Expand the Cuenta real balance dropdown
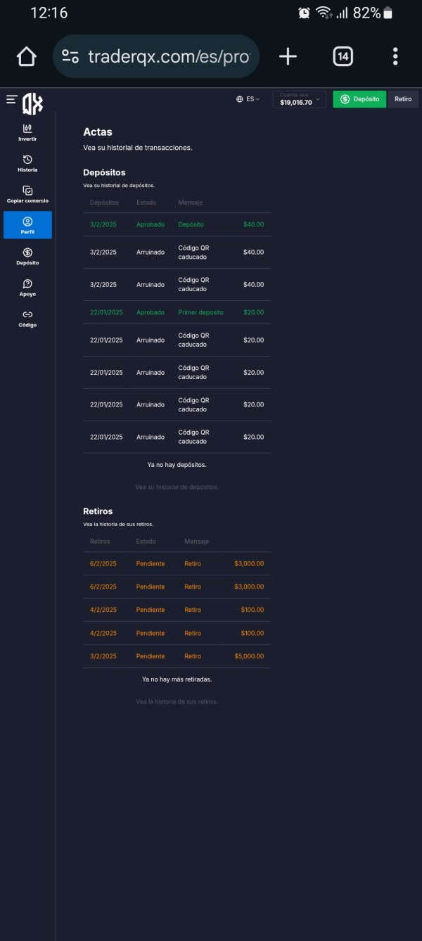 pos(299,99)
